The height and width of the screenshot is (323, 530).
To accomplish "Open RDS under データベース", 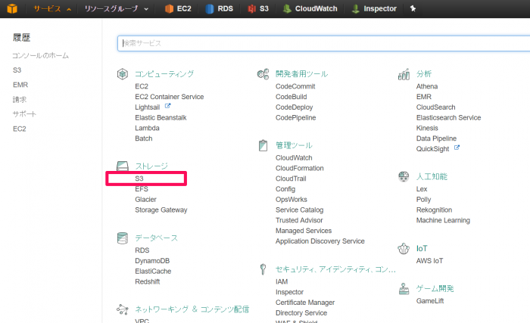I will click(x=142, y=250).
